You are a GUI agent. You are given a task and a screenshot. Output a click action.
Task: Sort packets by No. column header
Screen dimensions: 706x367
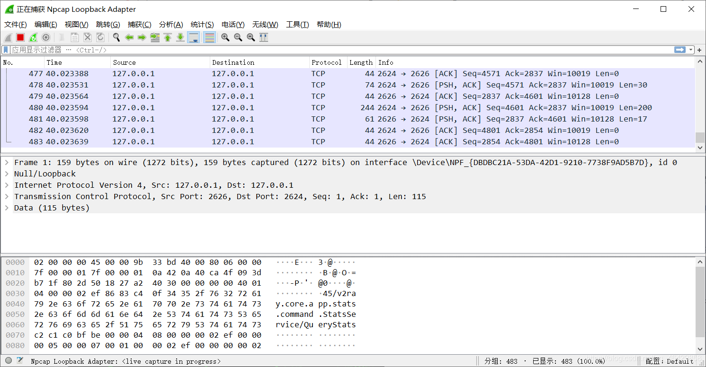23,62
